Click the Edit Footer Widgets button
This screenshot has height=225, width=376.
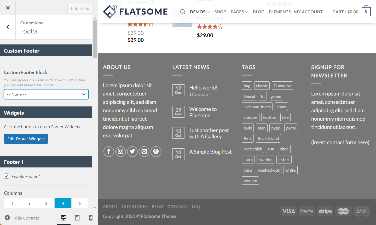tap(26, 139)
